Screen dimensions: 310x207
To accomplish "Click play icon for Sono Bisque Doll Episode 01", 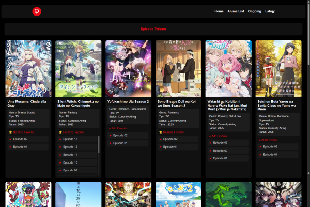I will (x=161, y=146).
